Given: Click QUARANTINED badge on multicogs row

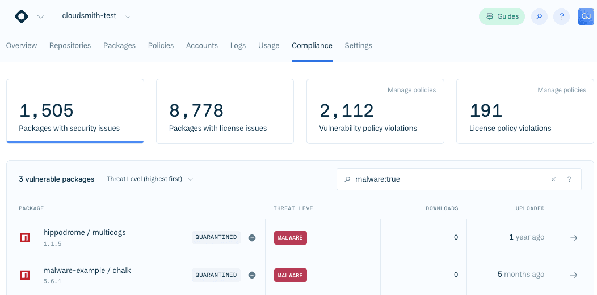Looking at the screenshot, I should click(216, 237).
